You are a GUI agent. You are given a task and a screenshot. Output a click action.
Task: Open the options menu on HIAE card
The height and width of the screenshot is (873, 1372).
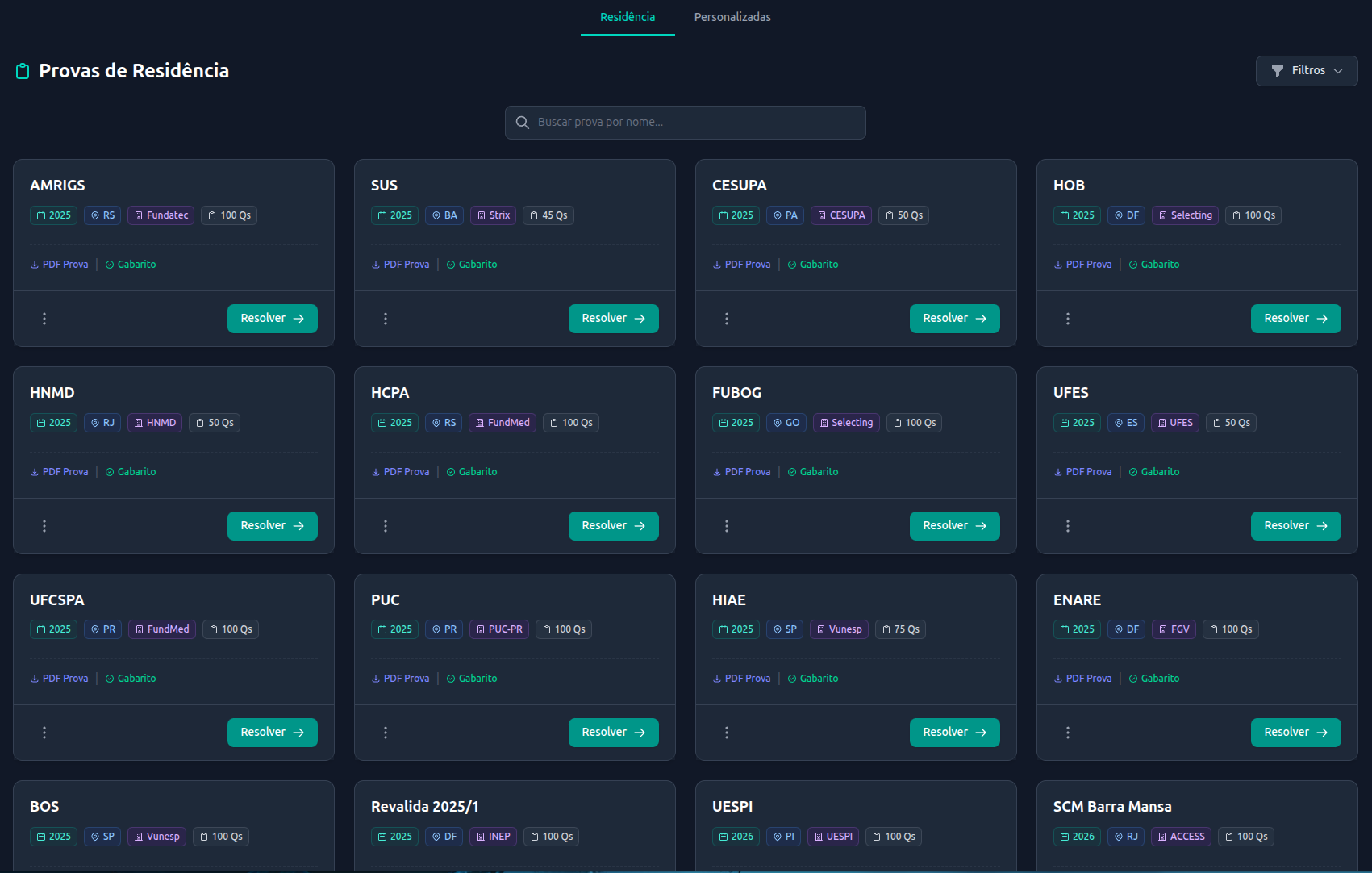point(727,733)
